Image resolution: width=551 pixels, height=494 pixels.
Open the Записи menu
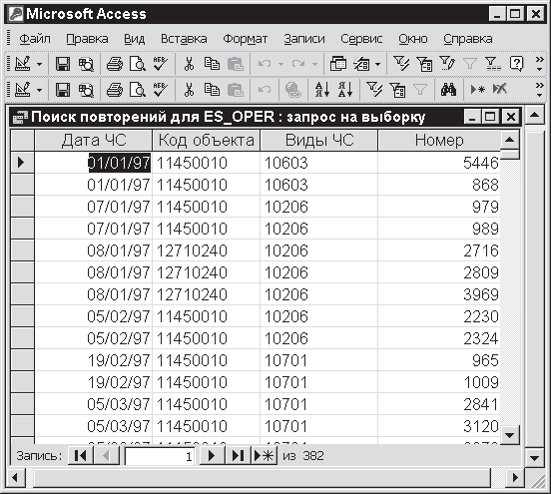pos(304,38)
